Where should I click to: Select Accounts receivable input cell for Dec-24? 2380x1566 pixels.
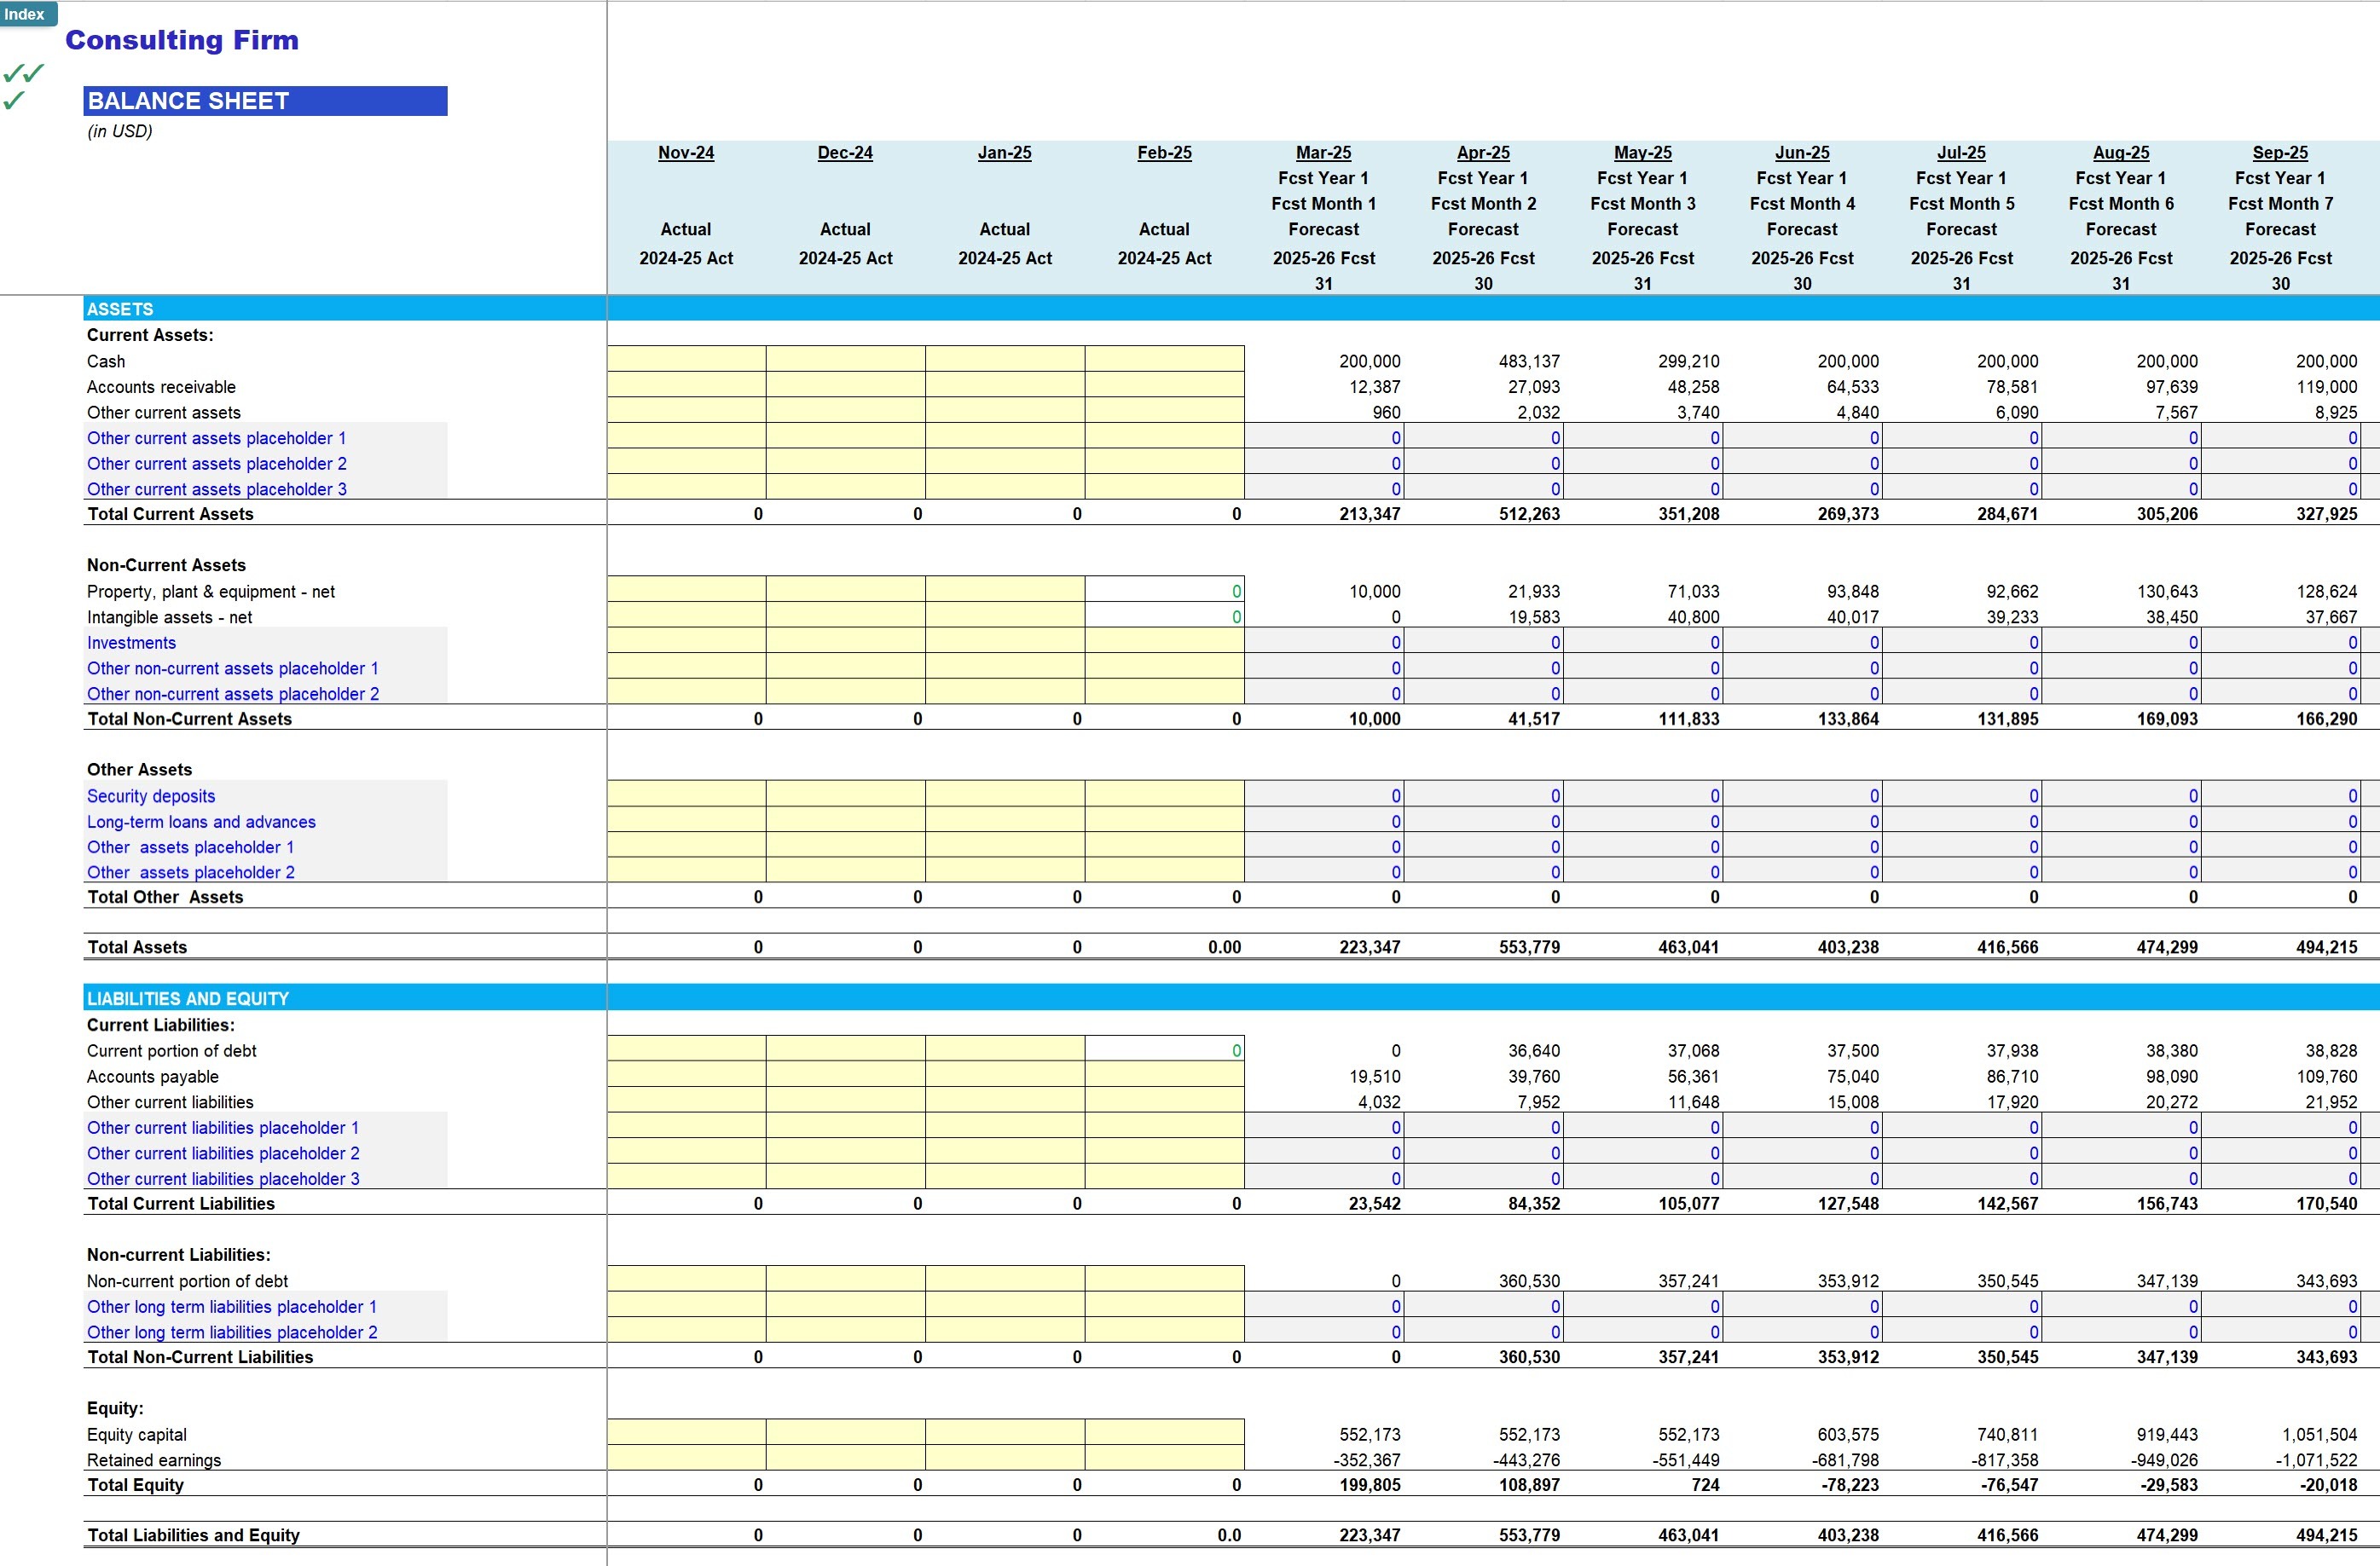coord(845,385)
